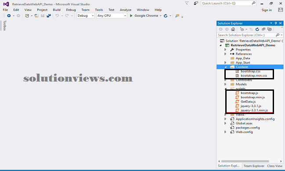Expand the App_Start folder
The width and height of the screenshot is (285, 171).
[x=225, y=62]
